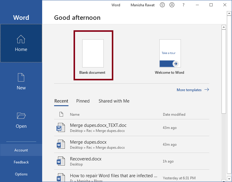This screenshot has width=232, height=182.
Task: Open Merge dupes.docx_TEXT.doc from recent files
Action: click(x=132, y=127)
